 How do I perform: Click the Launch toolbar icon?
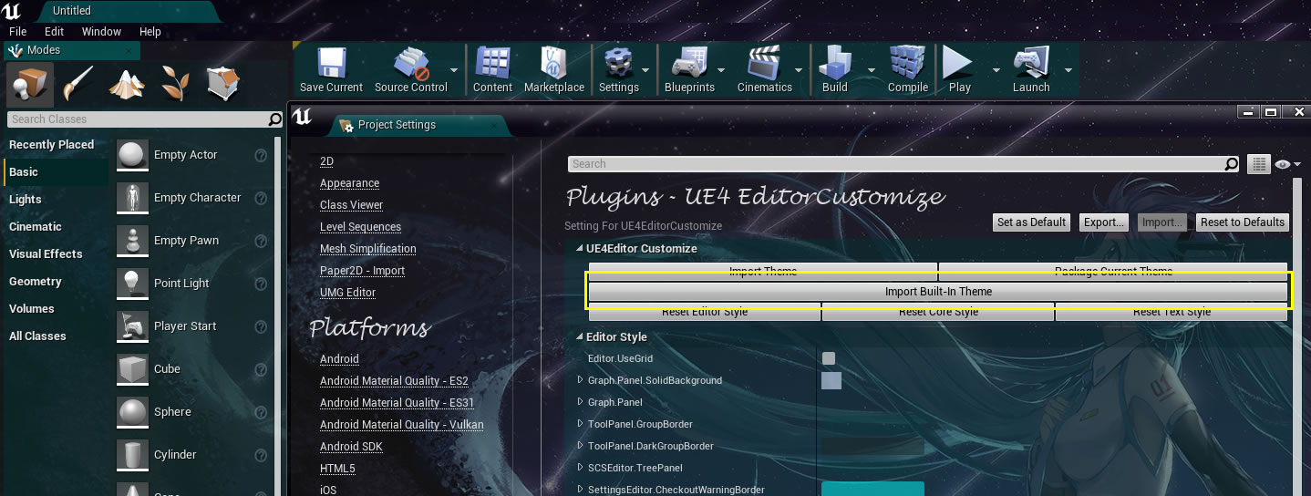pyautogui.click(x=1030, y=63)
